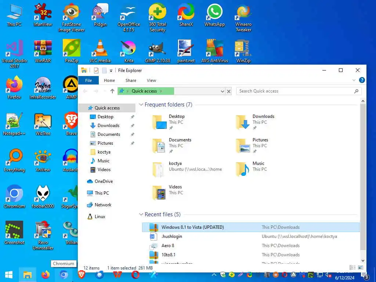Open Visual Studio 2017 shortcut
The height and width of the screenshot is (282, 376).
14,54
